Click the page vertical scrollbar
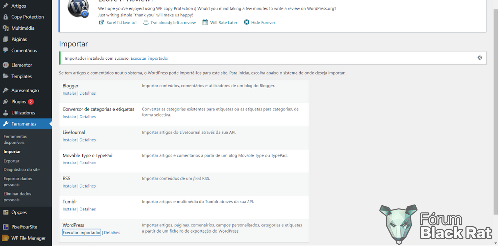The image size is (498, 246). (496, 111)
